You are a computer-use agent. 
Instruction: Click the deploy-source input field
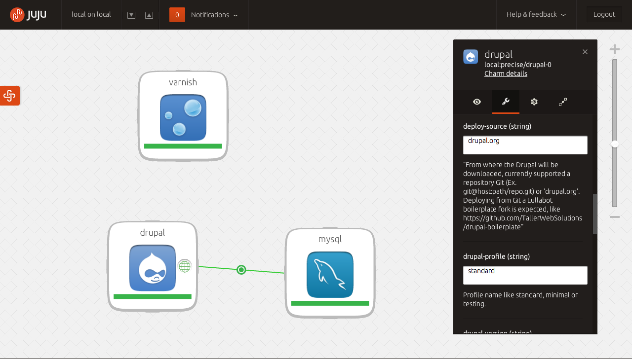(x=525, y=145)
